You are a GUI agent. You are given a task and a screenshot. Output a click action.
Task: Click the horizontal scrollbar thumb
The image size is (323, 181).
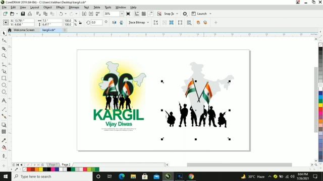tap(239, 164)
